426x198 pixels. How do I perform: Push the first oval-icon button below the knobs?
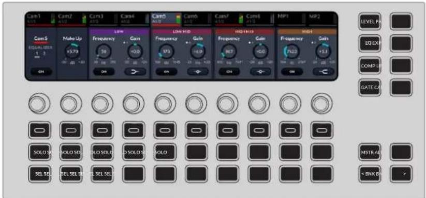(x=39, y=130)
